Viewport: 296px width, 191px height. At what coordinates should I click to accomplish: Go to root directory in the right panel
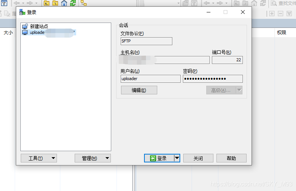click(x=245, y=3)
